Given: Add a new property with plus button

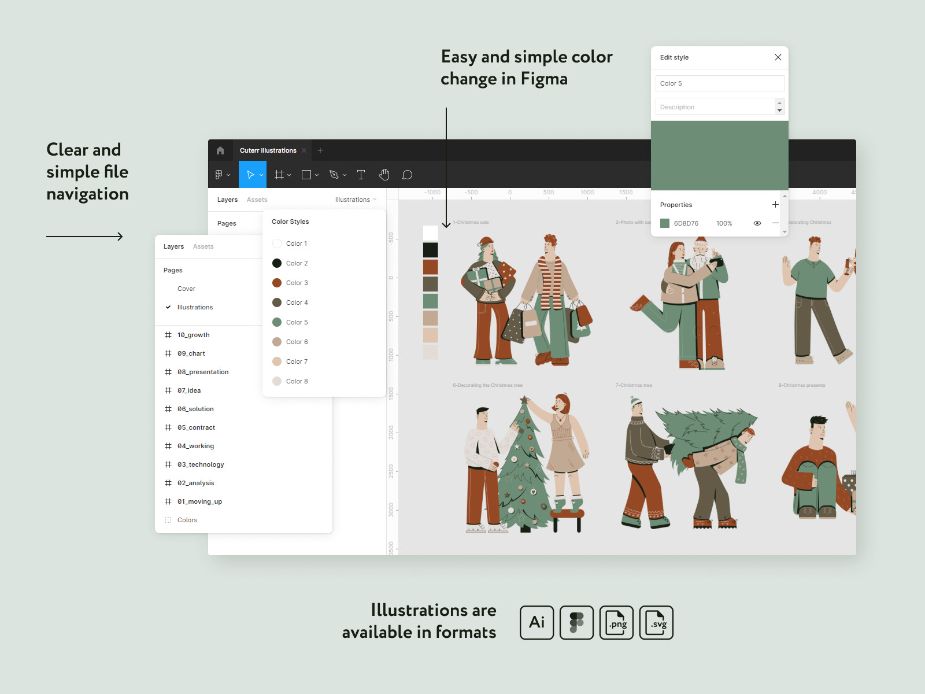Looking at the screenshot, I should 775,205.
